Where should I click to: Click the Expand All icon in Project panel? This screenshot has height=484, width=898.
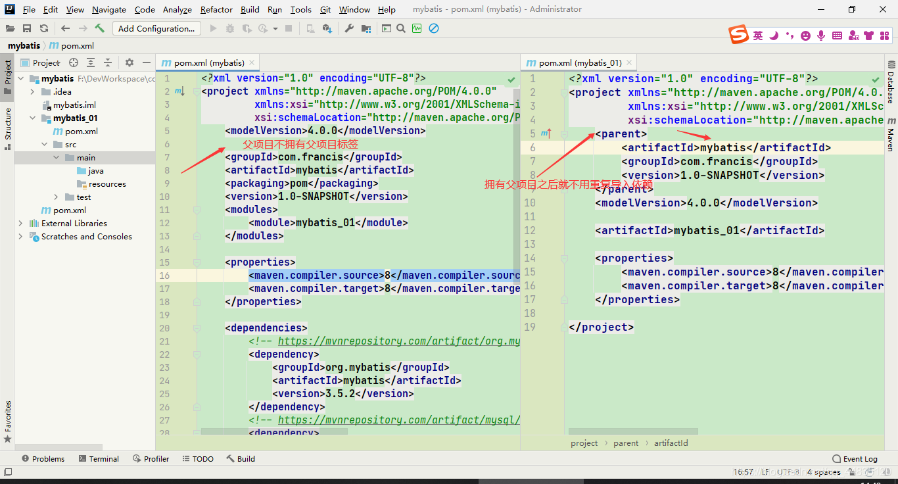click(91, 62)
